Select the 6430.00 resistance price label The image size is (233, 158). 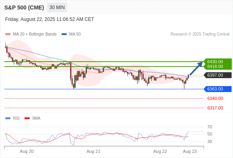[215, 62]
